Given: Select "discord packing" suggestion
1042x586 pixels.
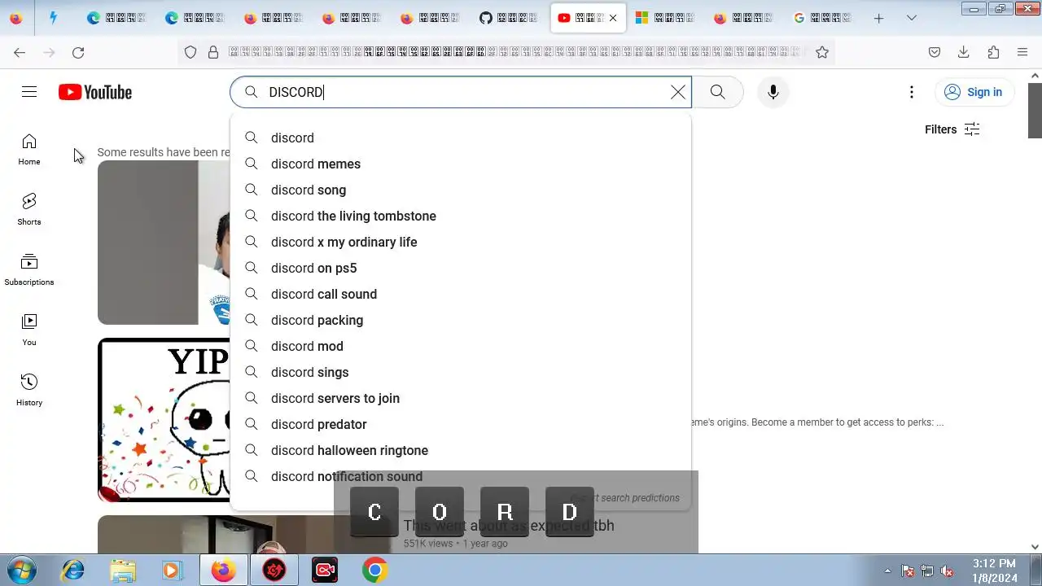Looking at the screenshot, I should pos(461,320).
